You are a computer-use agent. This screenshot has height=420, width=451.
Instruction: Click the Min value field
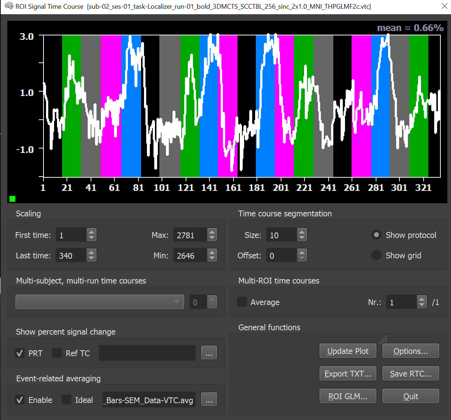[190, 255]
